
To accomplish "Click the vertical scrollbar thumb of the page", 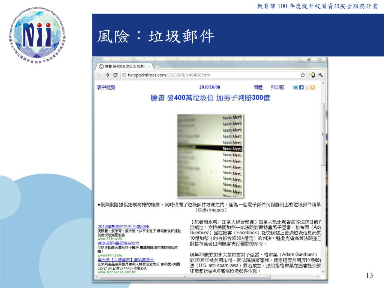I will pos(323,134).
